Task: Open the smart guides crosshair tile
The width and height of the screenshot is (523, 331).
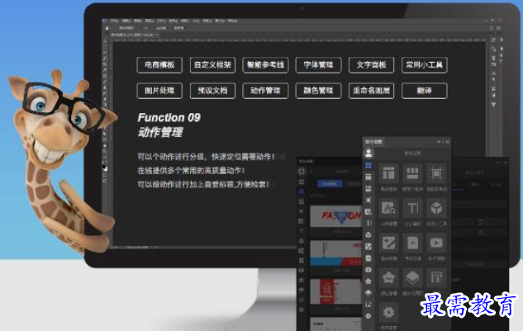Action: [436, 173]
